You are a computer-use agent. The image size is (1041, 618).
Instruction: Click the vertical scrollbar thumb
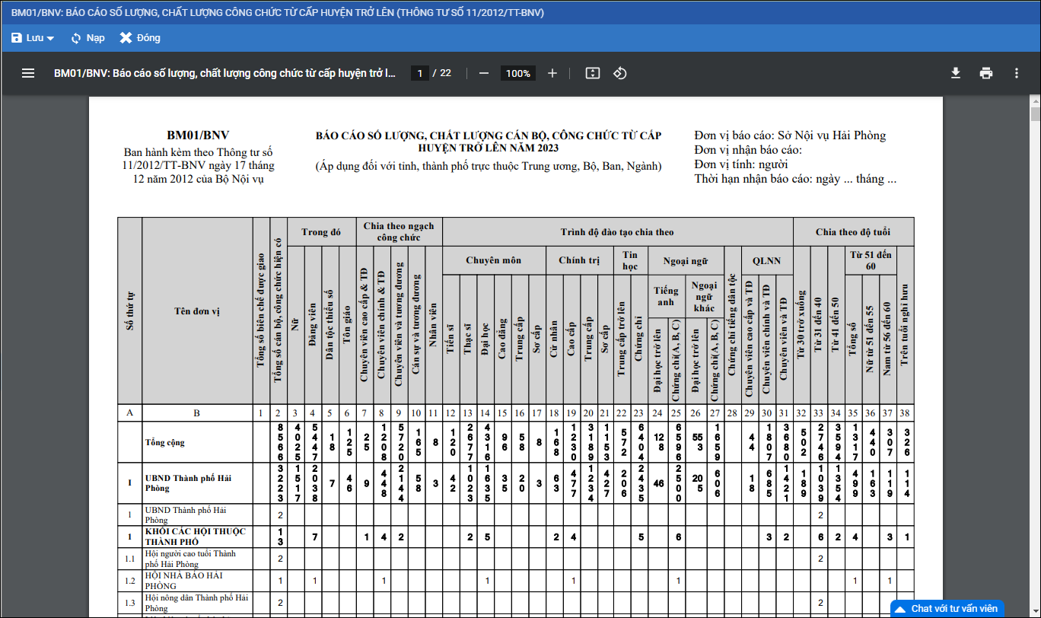pyautogui.click(x=1035, y=114)
